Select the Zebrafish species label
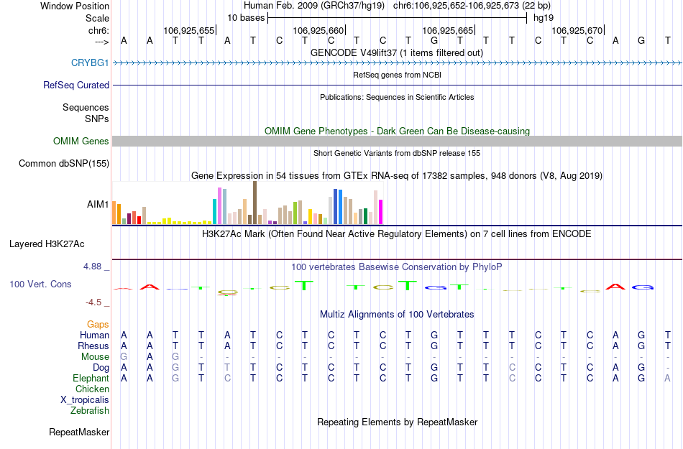Screen dimensions: 683x449 coord(90,410)
